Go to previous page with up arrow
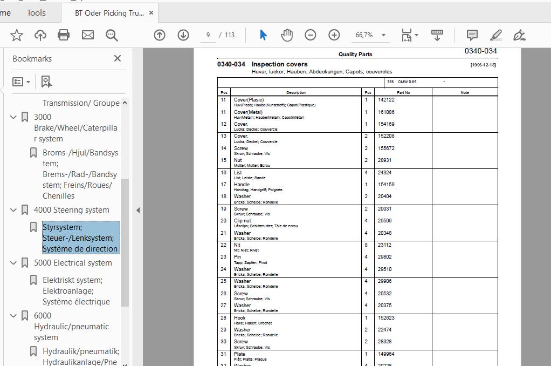The width and height of the screenshot is (551, 366). pos(160,35)
